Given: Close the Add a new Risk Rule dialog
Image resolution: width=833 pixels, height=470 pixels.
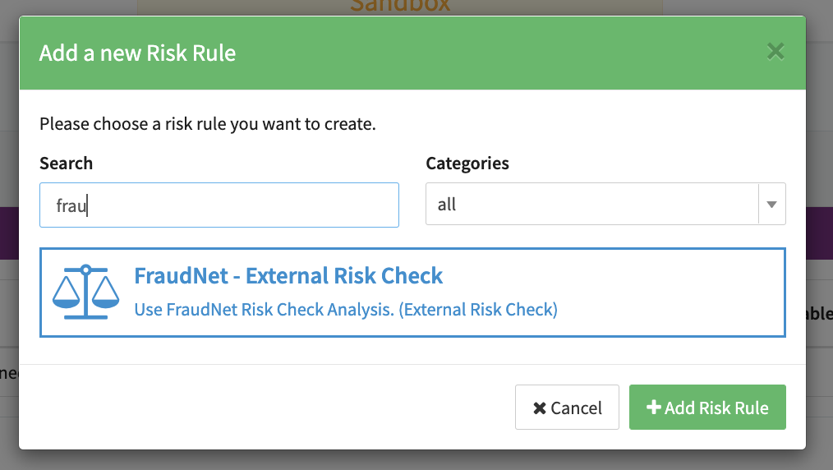Looking at the screenshot, I should (775, 53).
